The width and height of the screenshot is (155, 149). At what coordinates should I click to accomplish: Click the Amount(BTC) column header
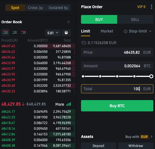coord(38,40)
